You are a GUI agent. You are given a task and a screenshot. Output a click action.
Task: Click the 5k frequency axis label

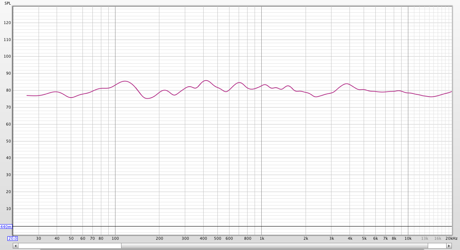click(364, 238)
